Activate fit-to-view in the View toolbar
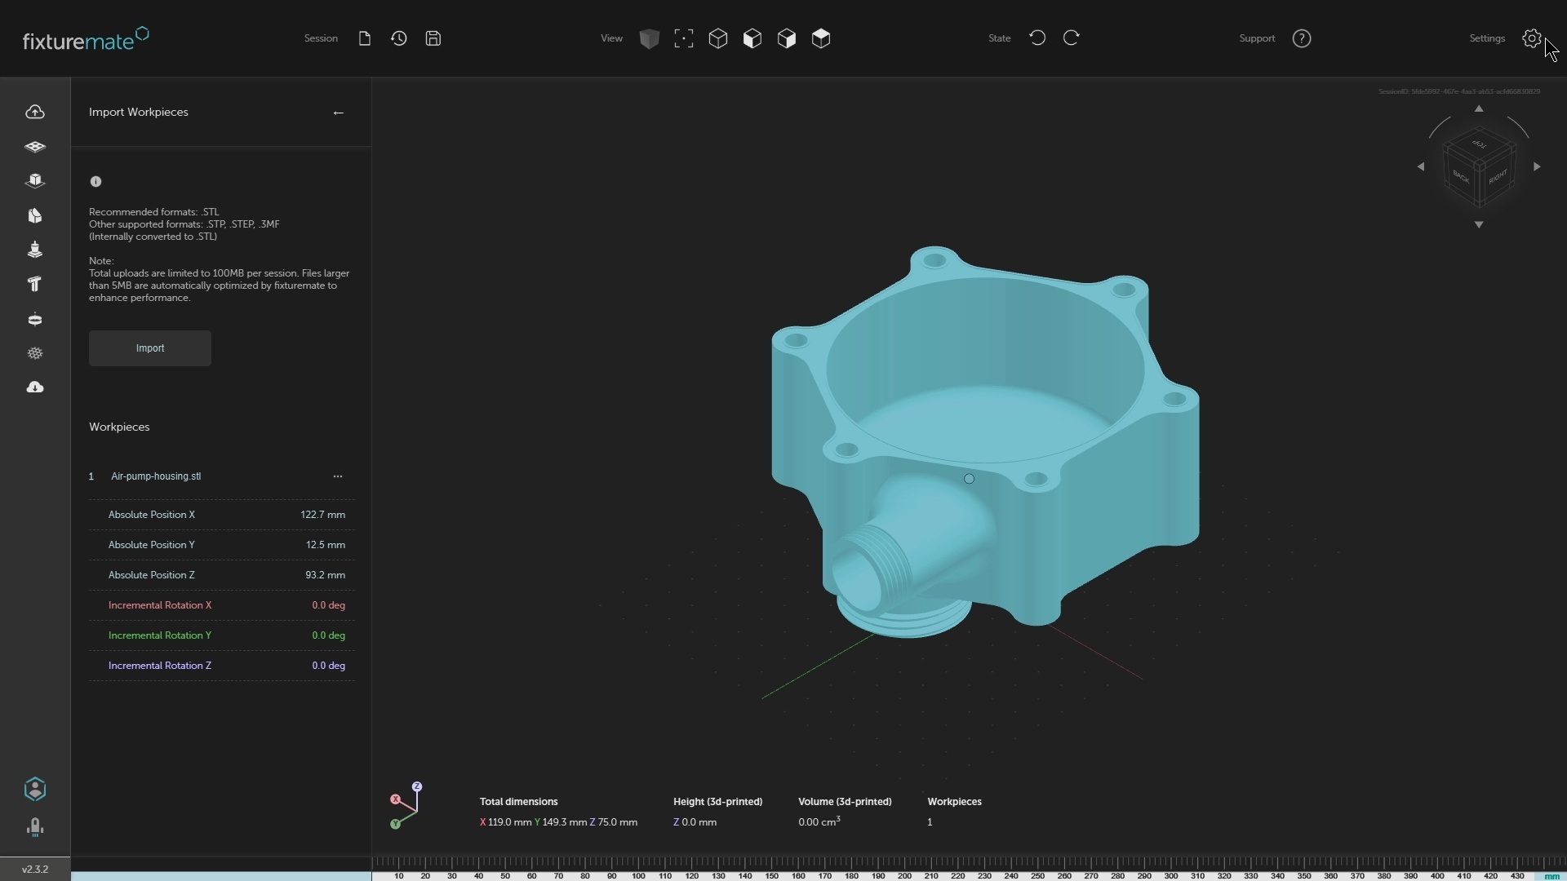Image resolution: width=1567 pixels, height=881 pixels. (684, 38)
